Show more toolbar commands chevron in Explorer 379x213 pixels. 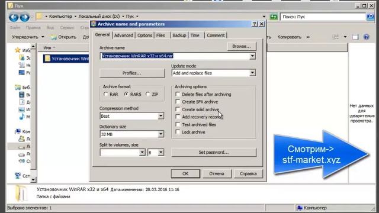point(308,37)
